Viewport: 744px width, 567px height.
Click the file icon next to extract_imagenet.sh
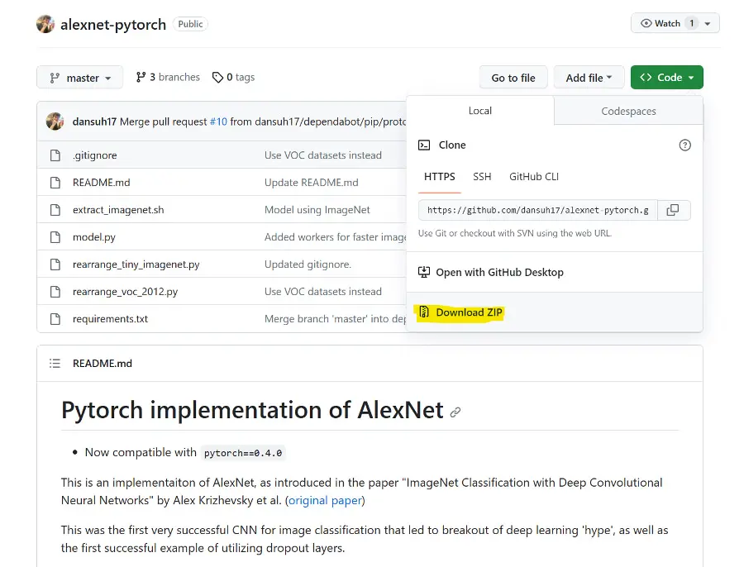[x=55, y=210]
